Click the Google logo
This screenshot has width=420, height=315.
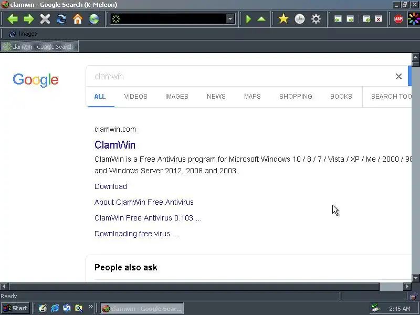[x=36, y=80]
